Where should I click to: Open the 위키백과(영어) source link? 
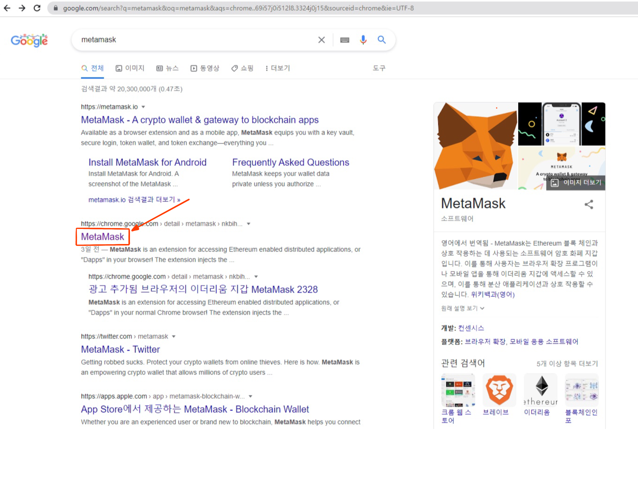coord(493,294)
